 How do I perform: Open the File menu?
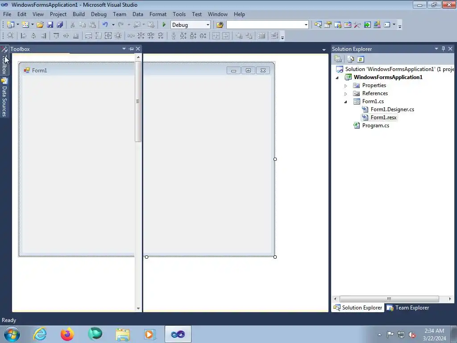(x=7, y=14)
